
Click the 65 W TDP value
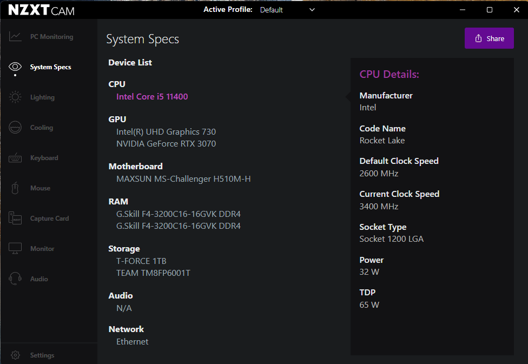[x=369, y=305]
